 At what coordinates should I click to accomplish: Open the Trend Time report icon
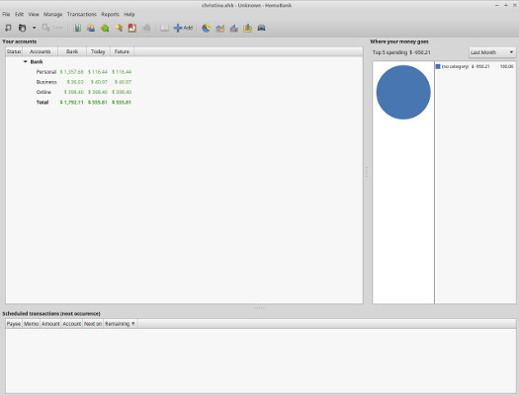[x=219, y=28]
